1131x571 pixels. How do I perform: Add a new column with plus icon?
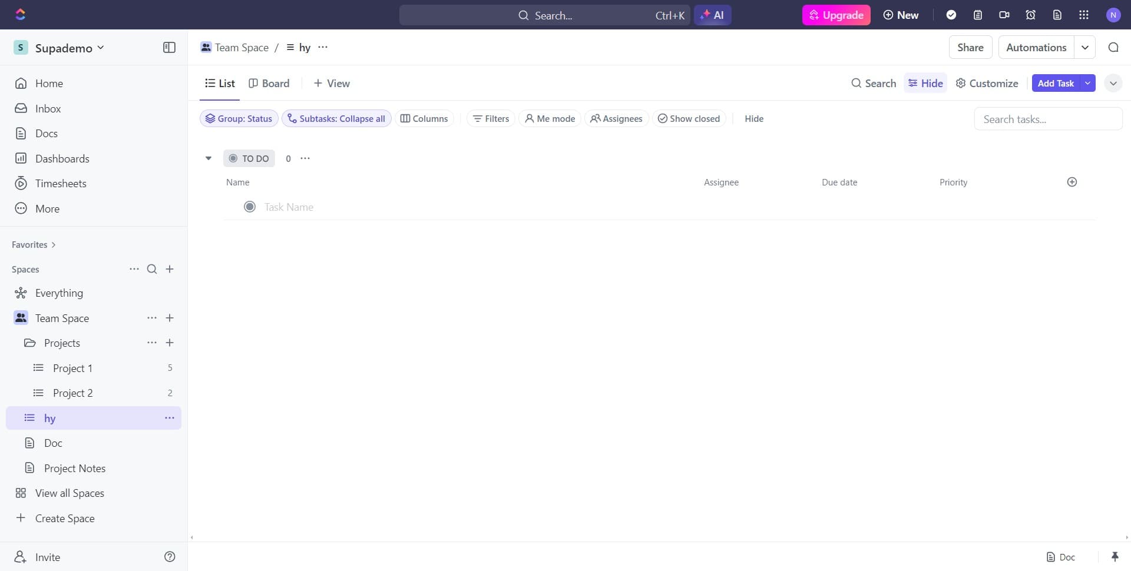click(1072, 182)
